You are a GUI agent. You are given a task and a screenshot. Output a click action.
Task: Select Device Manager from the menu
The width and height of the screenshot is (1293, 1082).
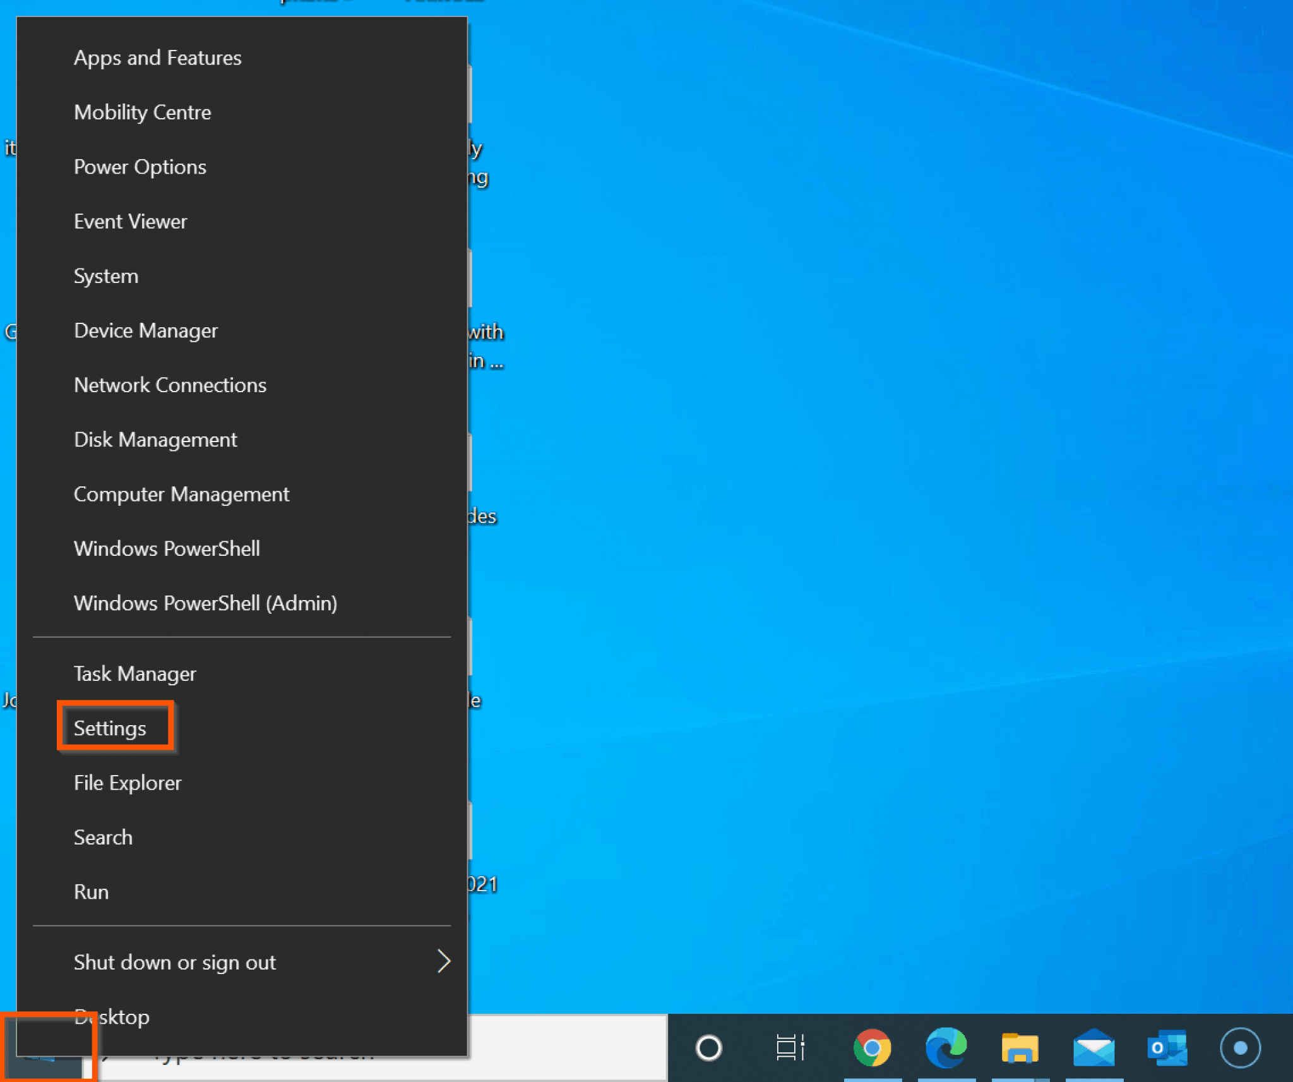point(146,330)
